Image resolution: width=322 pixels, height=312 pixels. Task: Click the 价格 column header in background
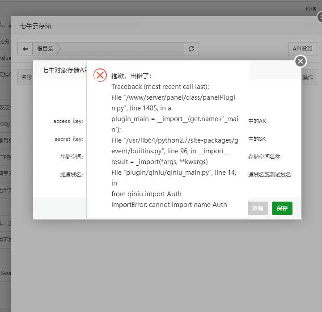(x=310, y=9)
